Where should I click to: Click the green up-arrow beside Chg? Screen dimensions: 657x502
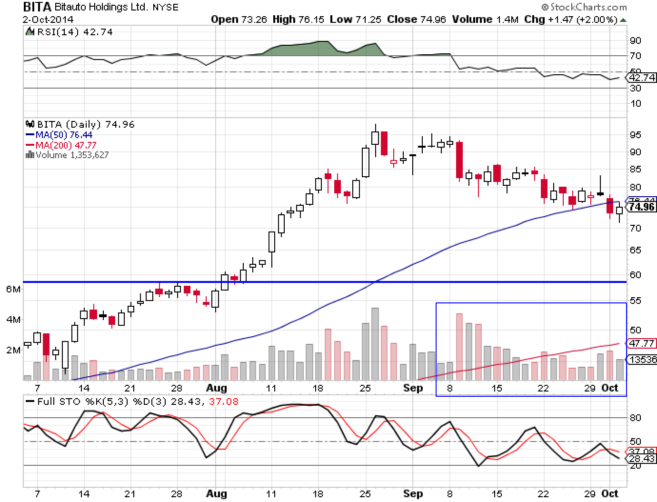(623, 20)
